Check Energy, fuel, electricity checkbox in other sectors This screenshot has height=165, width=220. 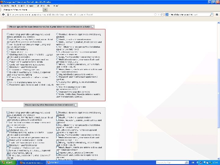pyautogui.click(x=8, y=155)
